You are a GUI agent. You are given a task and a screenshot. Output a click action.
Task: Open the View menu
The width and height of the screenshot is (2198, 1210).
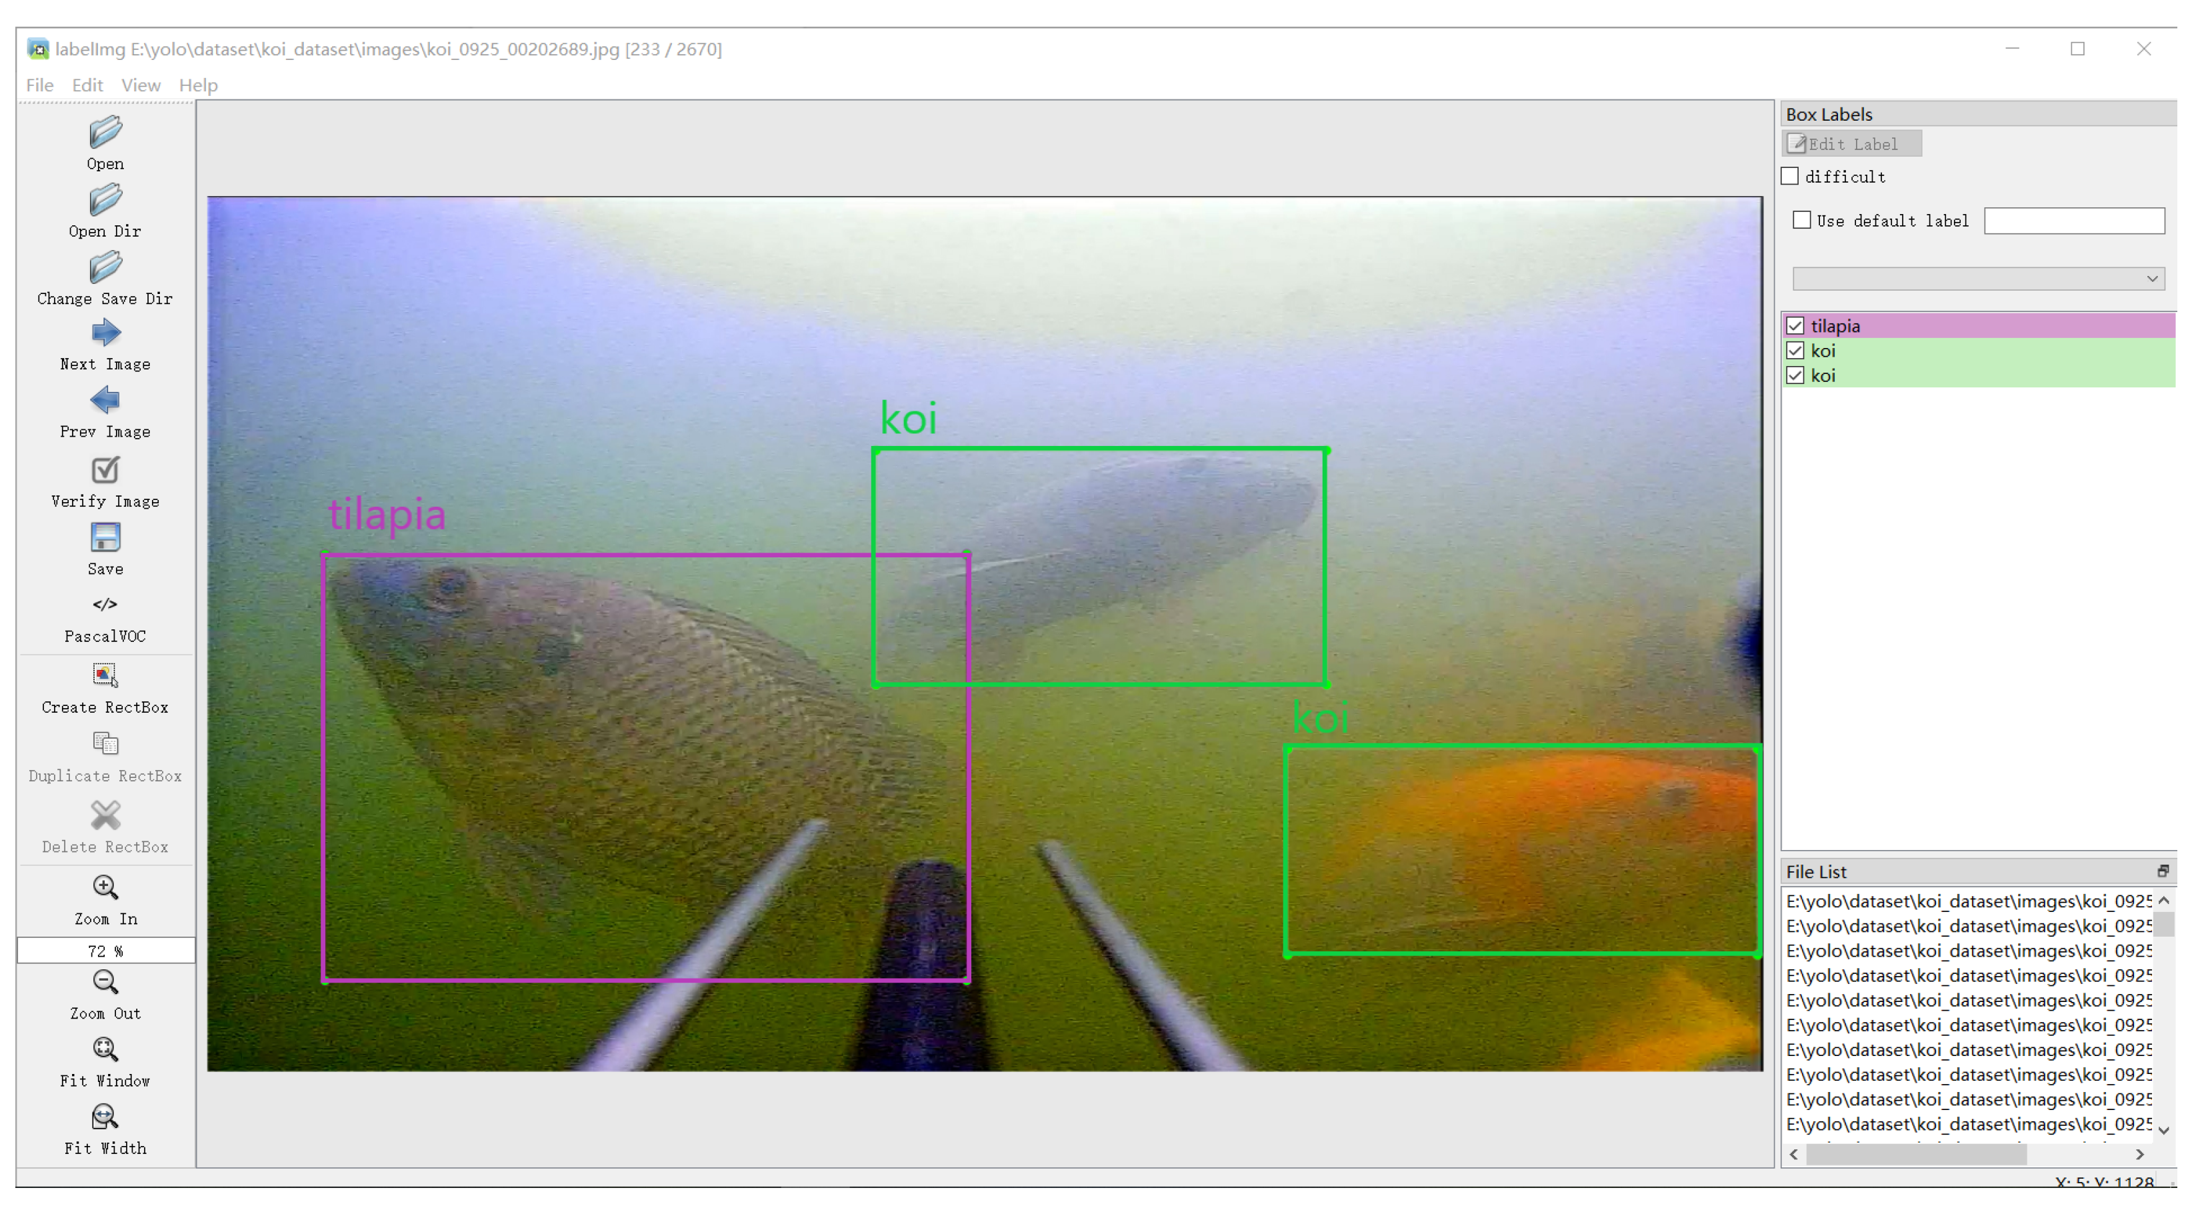click(140, 85)
